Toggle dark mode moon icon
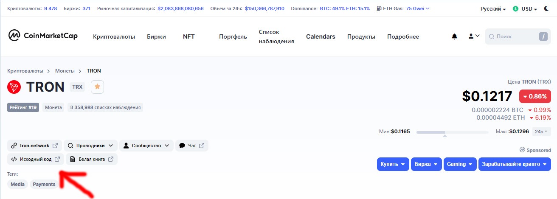 click(546, 8)
